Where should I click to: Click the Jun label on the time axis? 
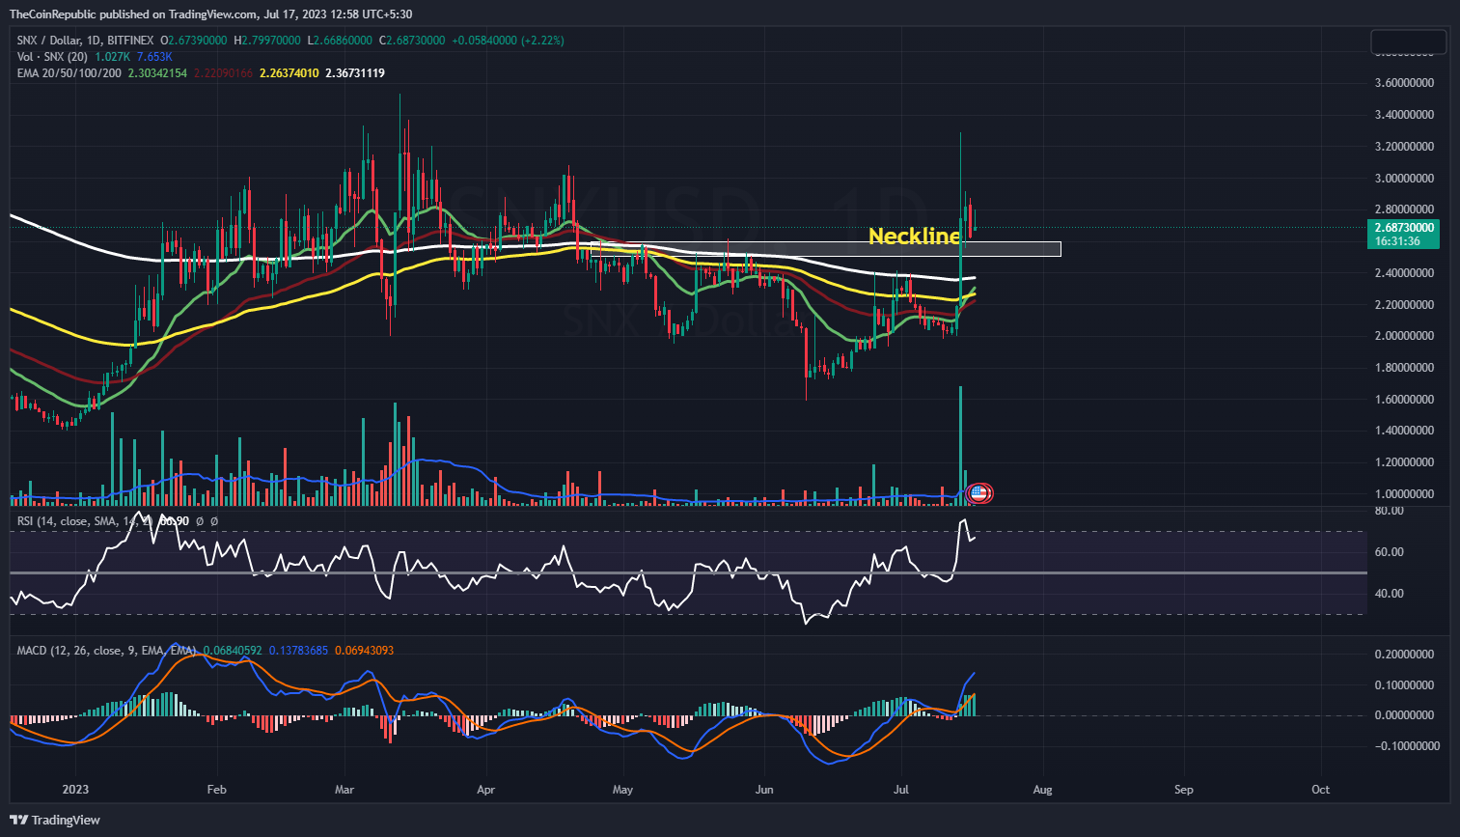point(764,790)
